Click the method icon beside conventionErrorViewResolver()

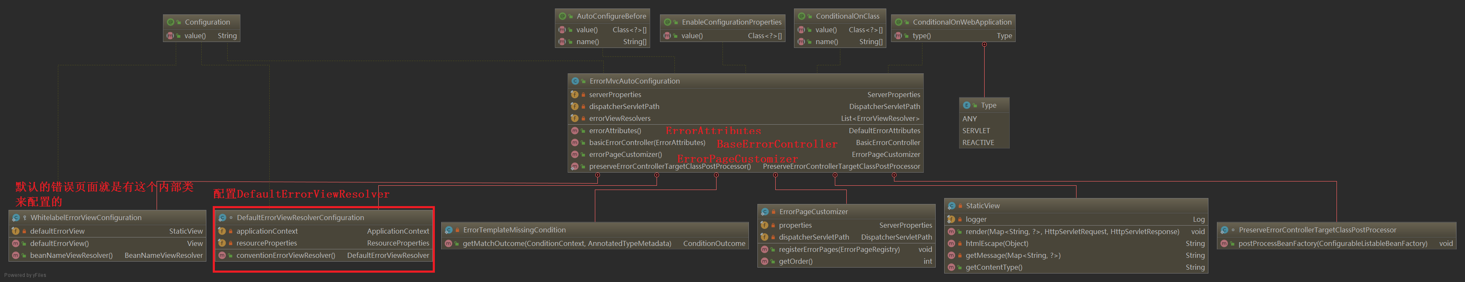(x=222, y=256)
